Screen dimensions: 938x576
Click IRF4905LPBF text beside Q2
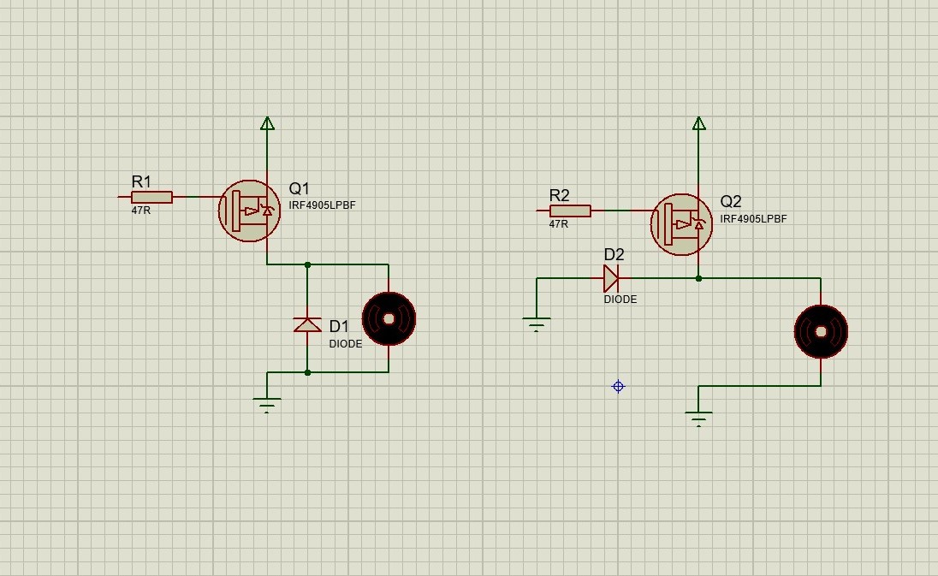[754, 219]
